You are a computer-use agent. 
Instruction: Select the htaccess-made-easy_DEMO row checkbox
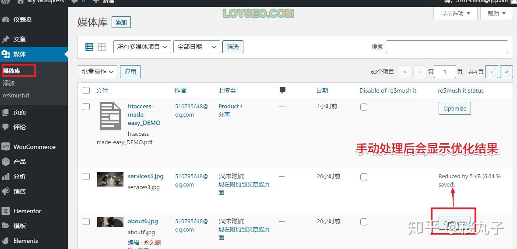click(x=86, y=107)
